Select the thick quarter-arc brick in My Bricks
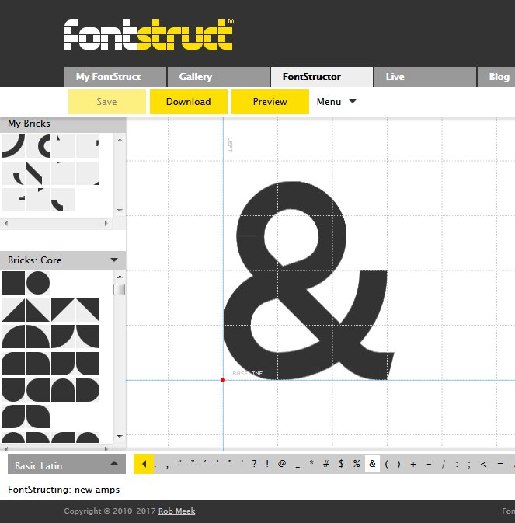This screenshot has width=515, height=523. [x=13, y=146]
